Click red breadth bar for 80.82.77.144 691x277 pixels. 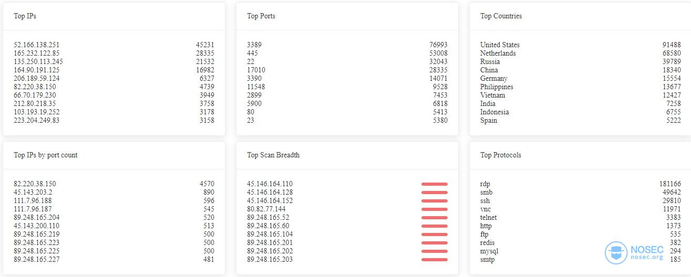435,209
